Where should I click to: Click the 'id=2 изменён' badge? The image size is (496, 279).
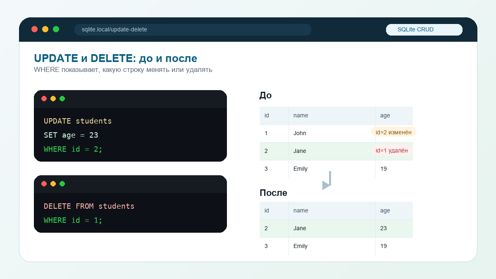point(393,132)
